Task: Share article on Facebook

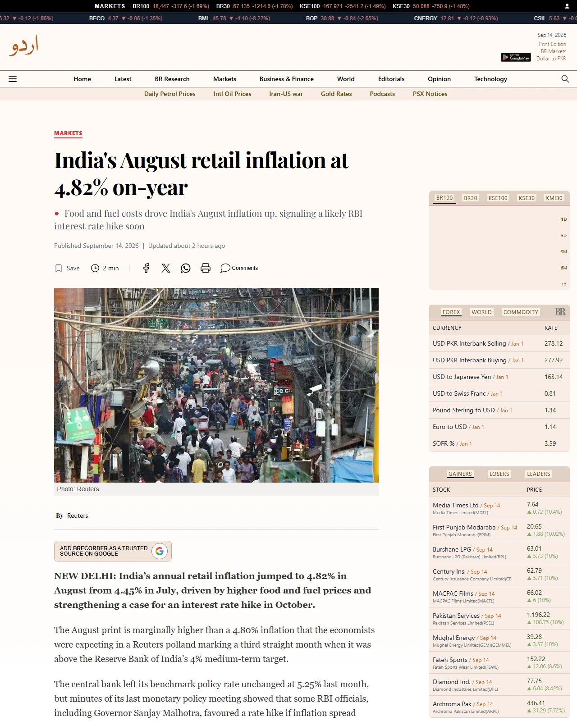Action: point(146,268)
